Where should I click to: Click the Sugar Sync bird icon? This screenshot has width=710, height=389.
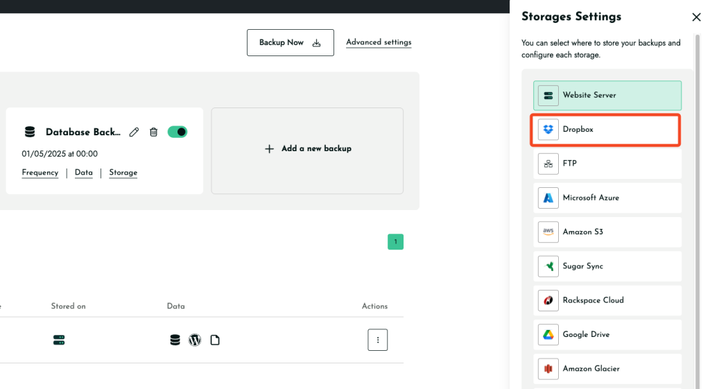click(548, 266)
